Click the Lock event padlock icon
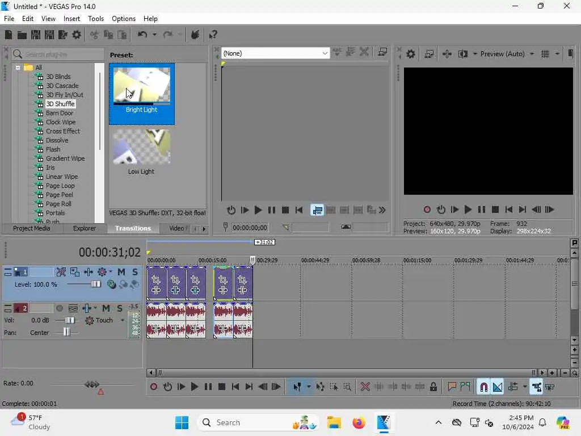The height and width of the screenshot is (436, 581). tap(433, 387)
